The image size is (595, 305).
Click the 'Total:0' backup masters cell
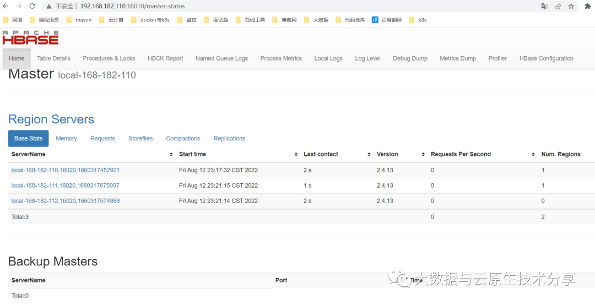coord(20,296)
